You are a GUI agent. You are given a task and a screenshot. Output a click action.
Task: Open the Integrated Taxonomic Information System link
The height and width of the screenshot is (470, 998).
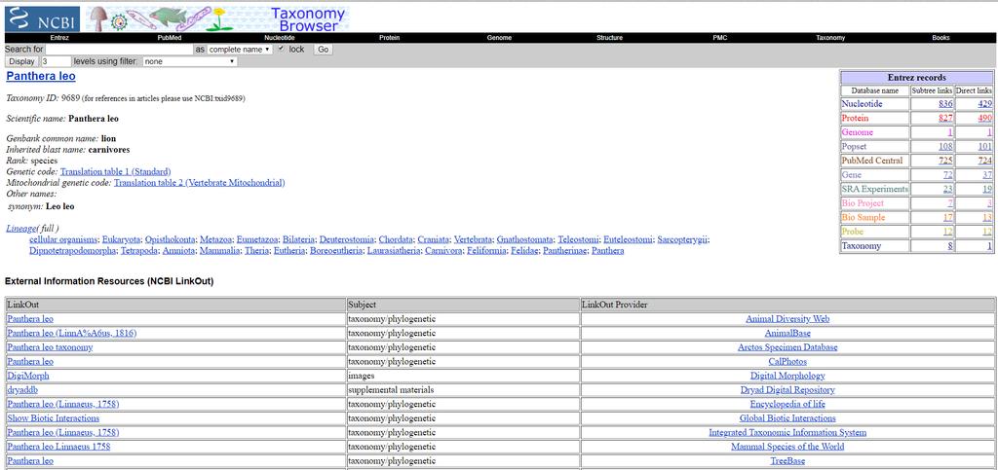[787, 432]
